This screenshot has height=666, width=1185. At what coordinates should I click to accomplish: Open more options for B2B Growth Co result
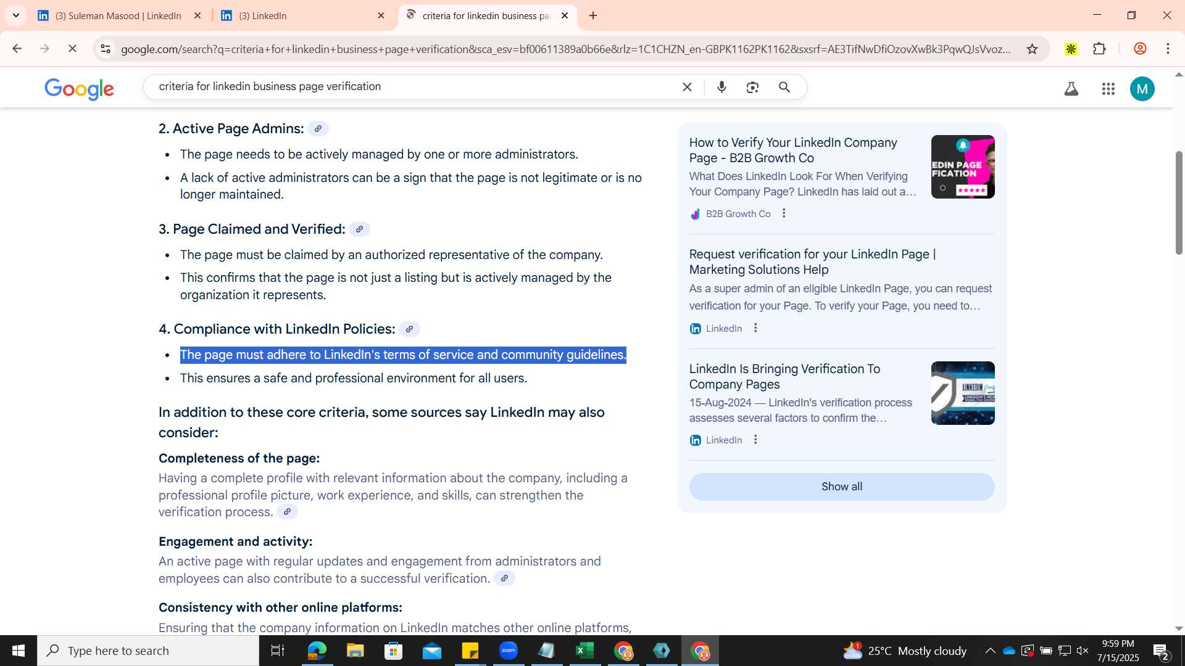coord(784,213)
